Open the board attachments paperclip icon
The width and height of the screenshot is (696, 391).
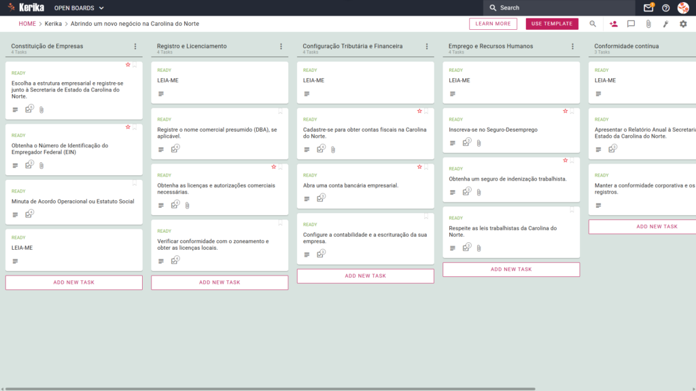tap(648, 24)
